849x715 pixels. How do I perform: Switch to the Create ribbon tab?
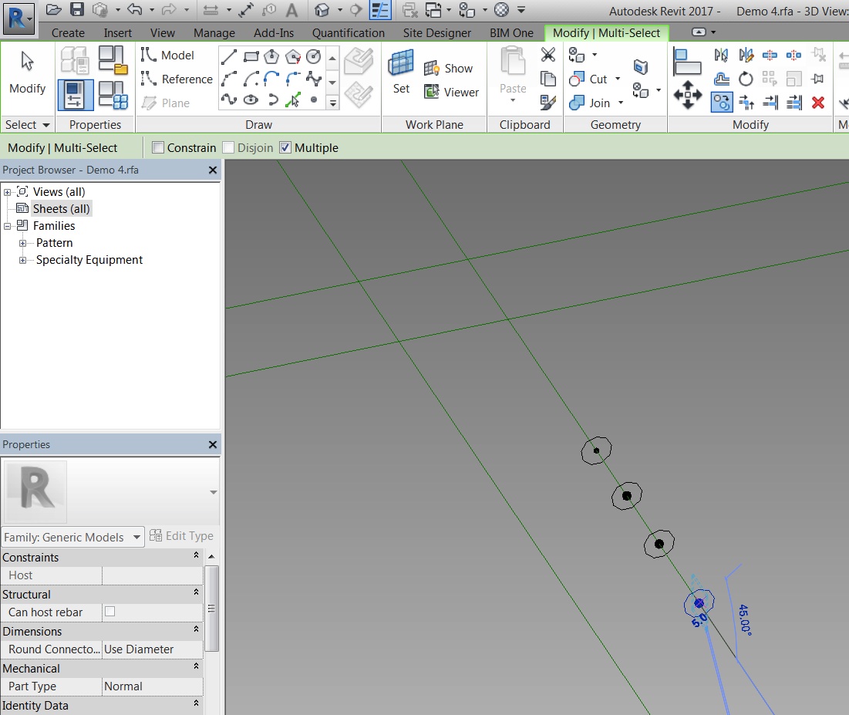point(68,32)
